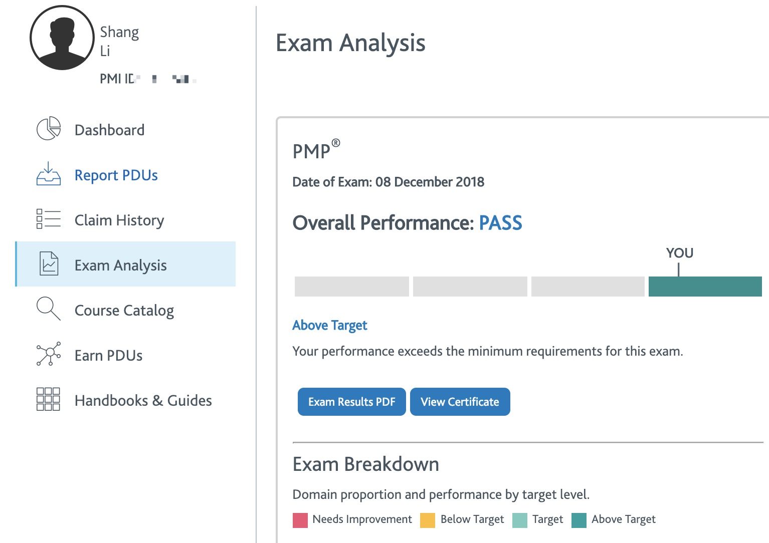Click the YOU marker label
Image resolution: width=769 pixels, height=543 pixels.
(680, 253)
